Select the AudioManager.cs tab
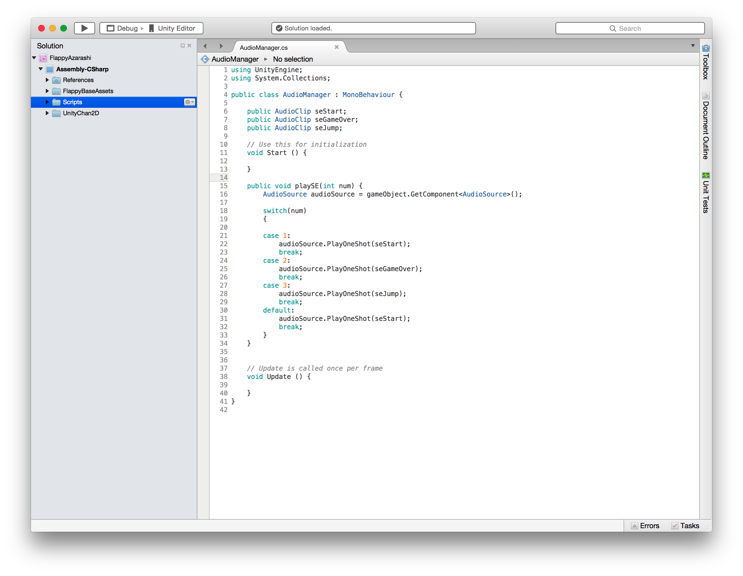The width and height of the screenshot is (743, 576). tap(264, 48)
